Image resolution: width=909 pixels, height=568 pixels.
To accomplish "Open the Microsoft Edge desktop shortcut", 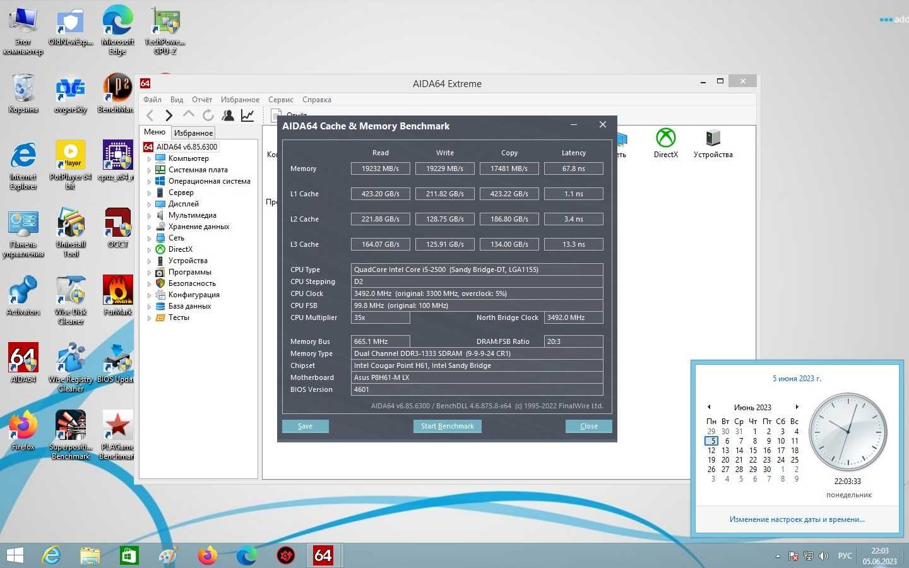I will pos(117,30).
